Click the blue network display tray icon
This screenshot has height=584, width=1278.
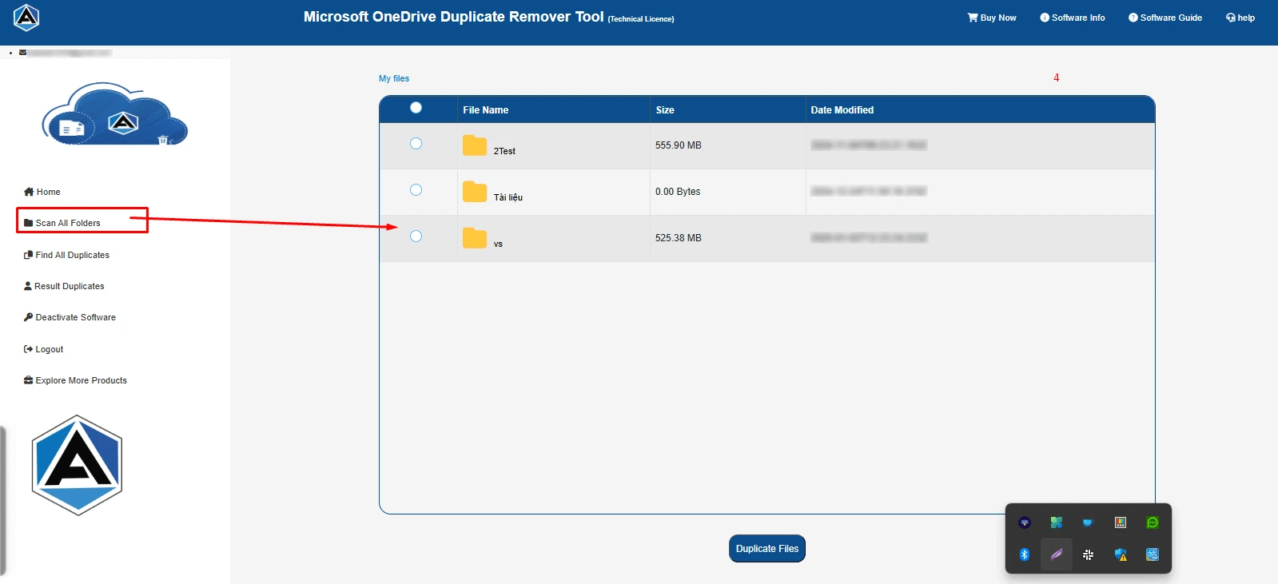click(1153, 554)
